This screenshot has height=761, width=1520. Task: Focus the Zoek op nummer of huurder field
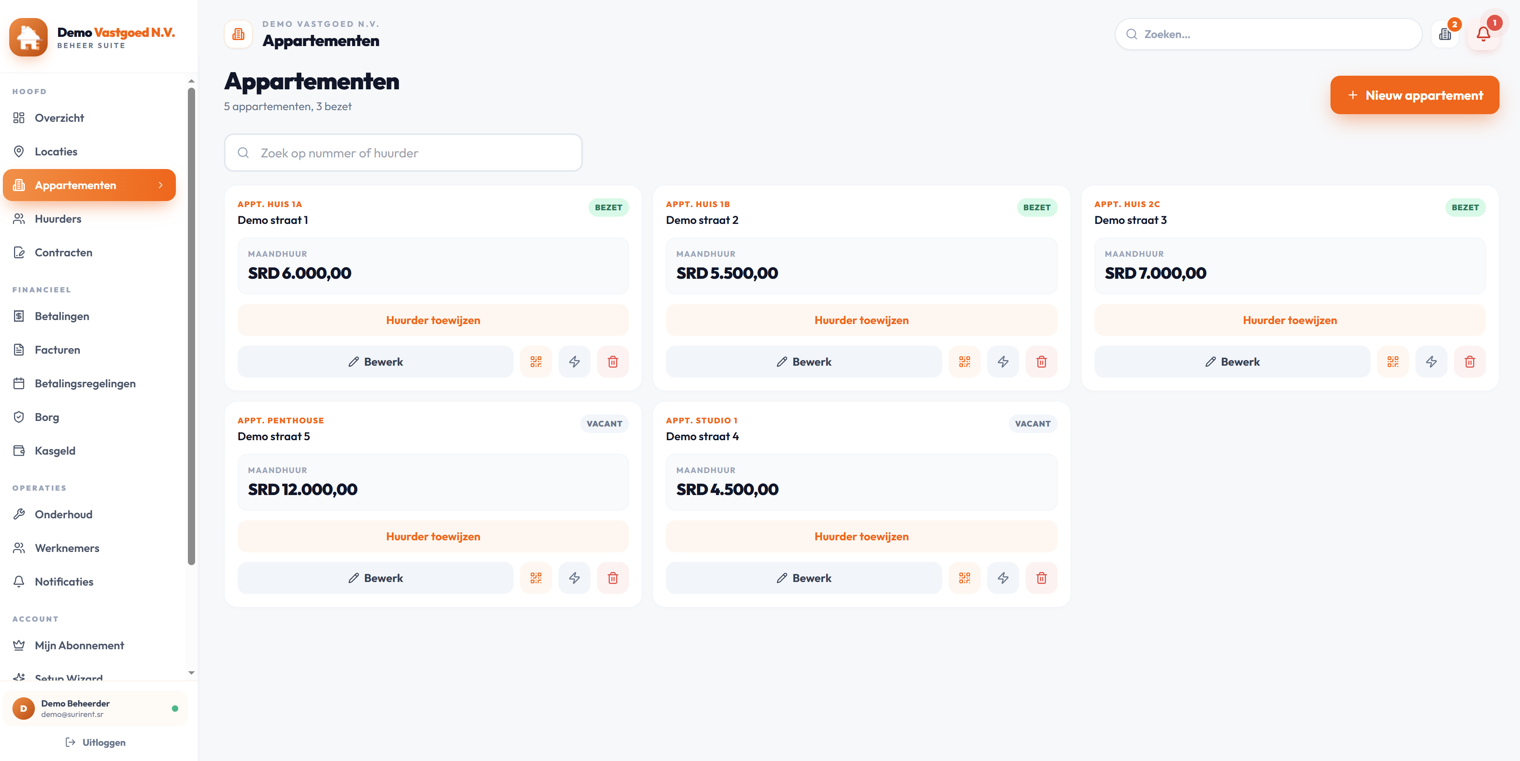coord(403,153)
